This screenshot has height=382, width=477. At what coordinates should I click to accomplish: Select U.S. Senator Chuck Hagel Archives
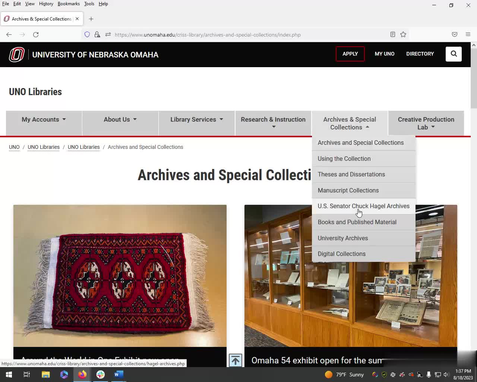coord(364,206)
